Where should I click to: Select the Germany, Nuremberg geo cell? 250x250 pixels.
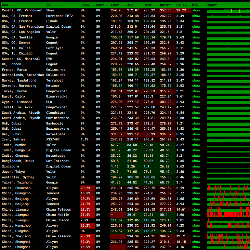(x=19, y=86)
